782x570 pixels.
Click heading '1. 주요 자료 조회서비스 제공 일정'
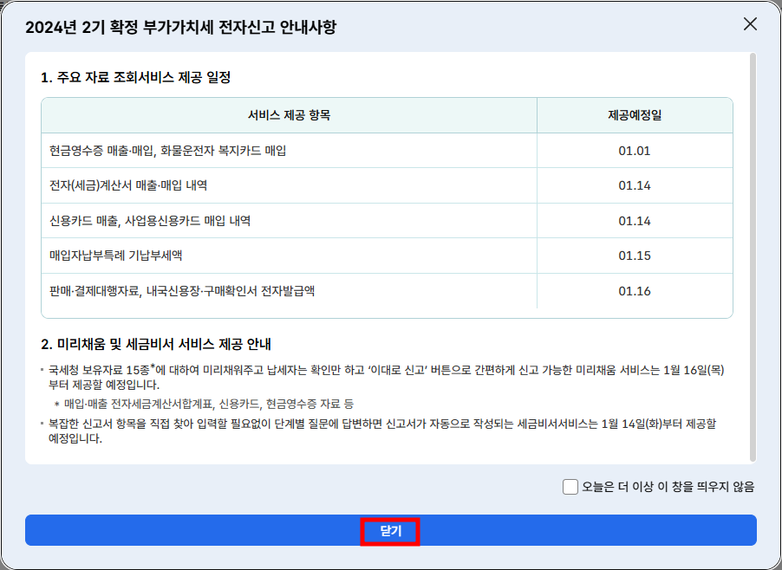click(x=135, y=78)
